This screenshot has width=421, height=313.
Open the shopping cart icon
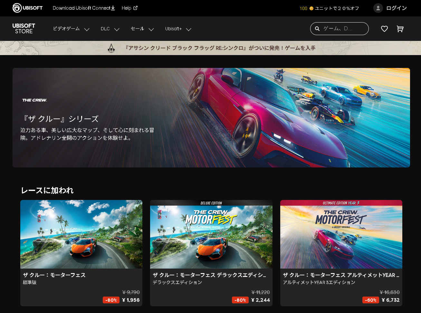pos(400,29)
